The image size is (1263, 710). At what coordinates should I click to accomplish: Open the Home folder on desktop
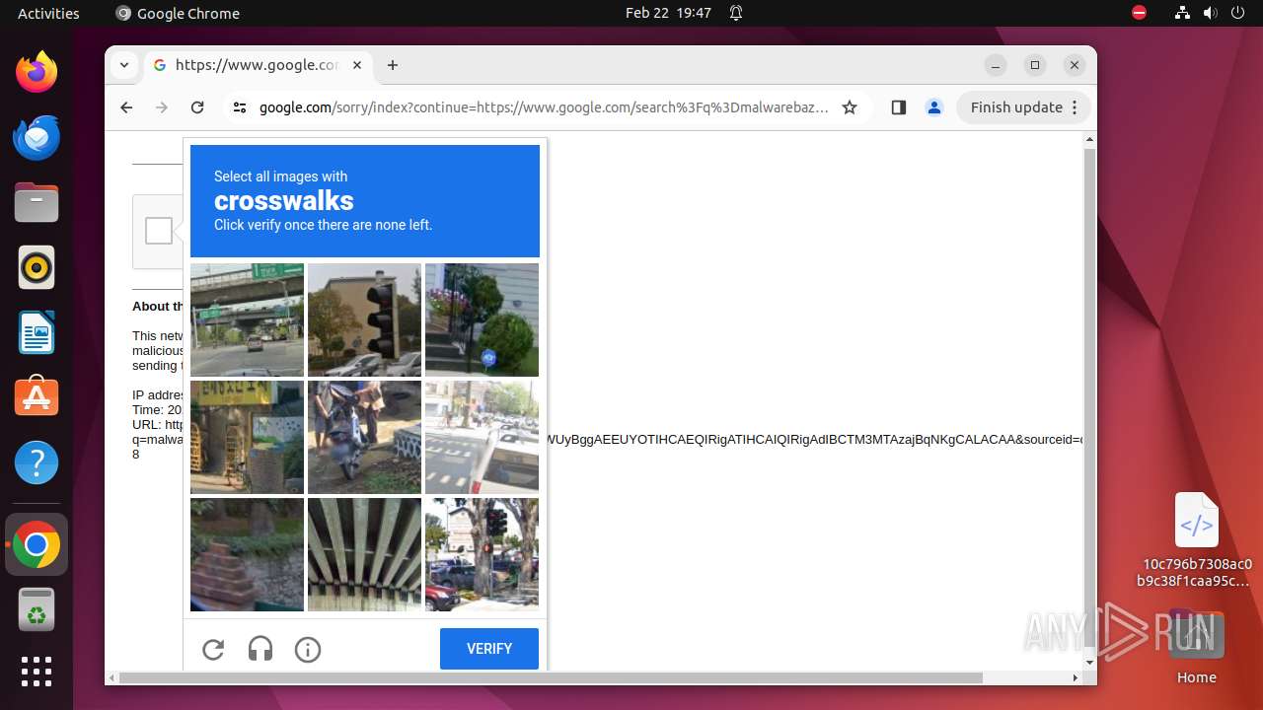tap(1196, 646)
